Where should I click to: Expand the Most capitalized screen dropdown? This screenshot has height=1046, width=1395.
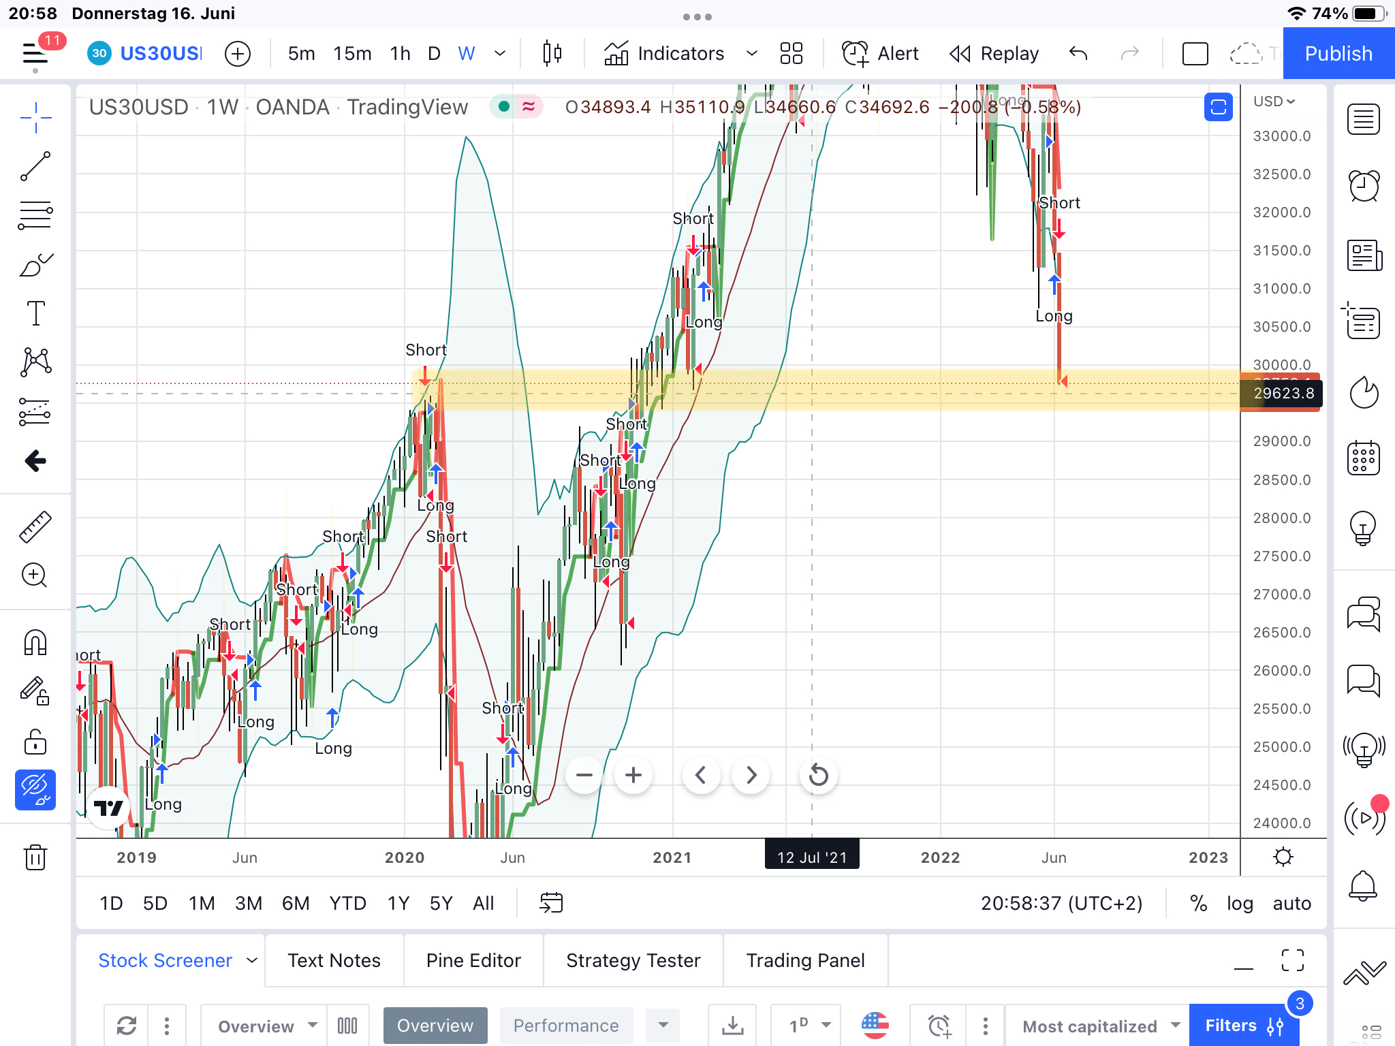point(1175,1026)
